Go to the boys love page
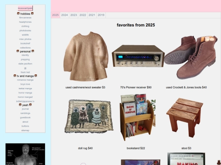 click(25, 84)
